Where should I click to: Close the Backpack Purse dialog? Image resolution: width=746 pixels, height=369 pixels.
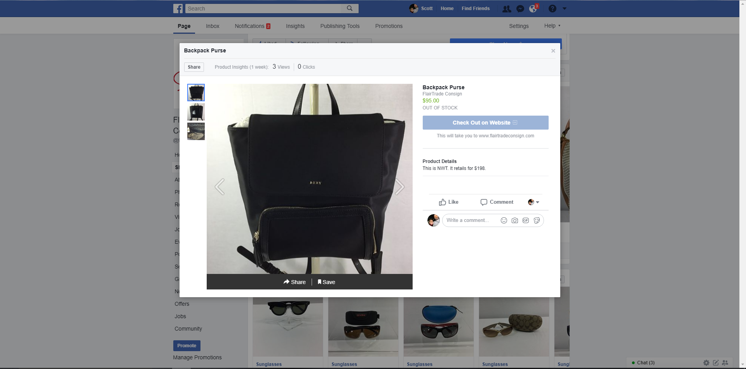553,51
